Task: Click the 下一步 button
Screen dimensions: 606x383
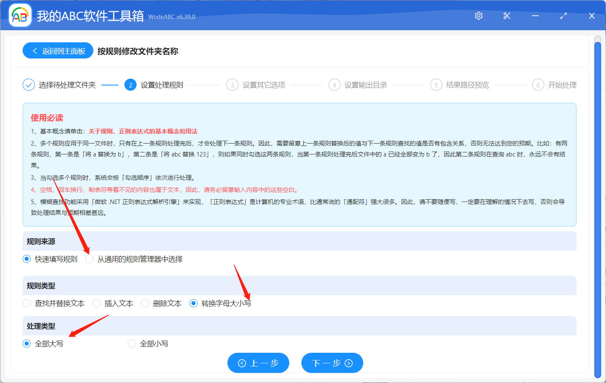Action: point(332,363)
